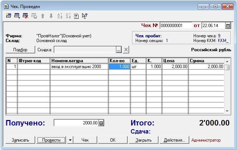Click the Провести button
The width and height of the screenshot is (237, 150).
[51, 140]
